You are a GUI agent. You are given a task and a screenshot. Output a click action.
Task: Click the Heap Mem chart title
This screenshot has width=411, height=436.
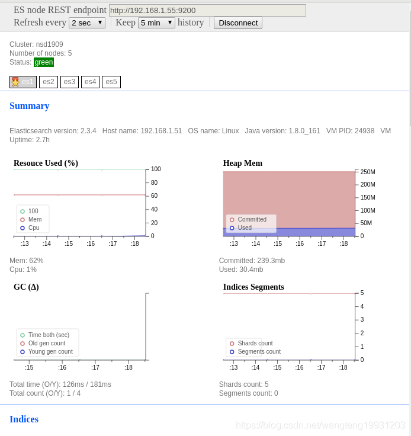point(243,163)
